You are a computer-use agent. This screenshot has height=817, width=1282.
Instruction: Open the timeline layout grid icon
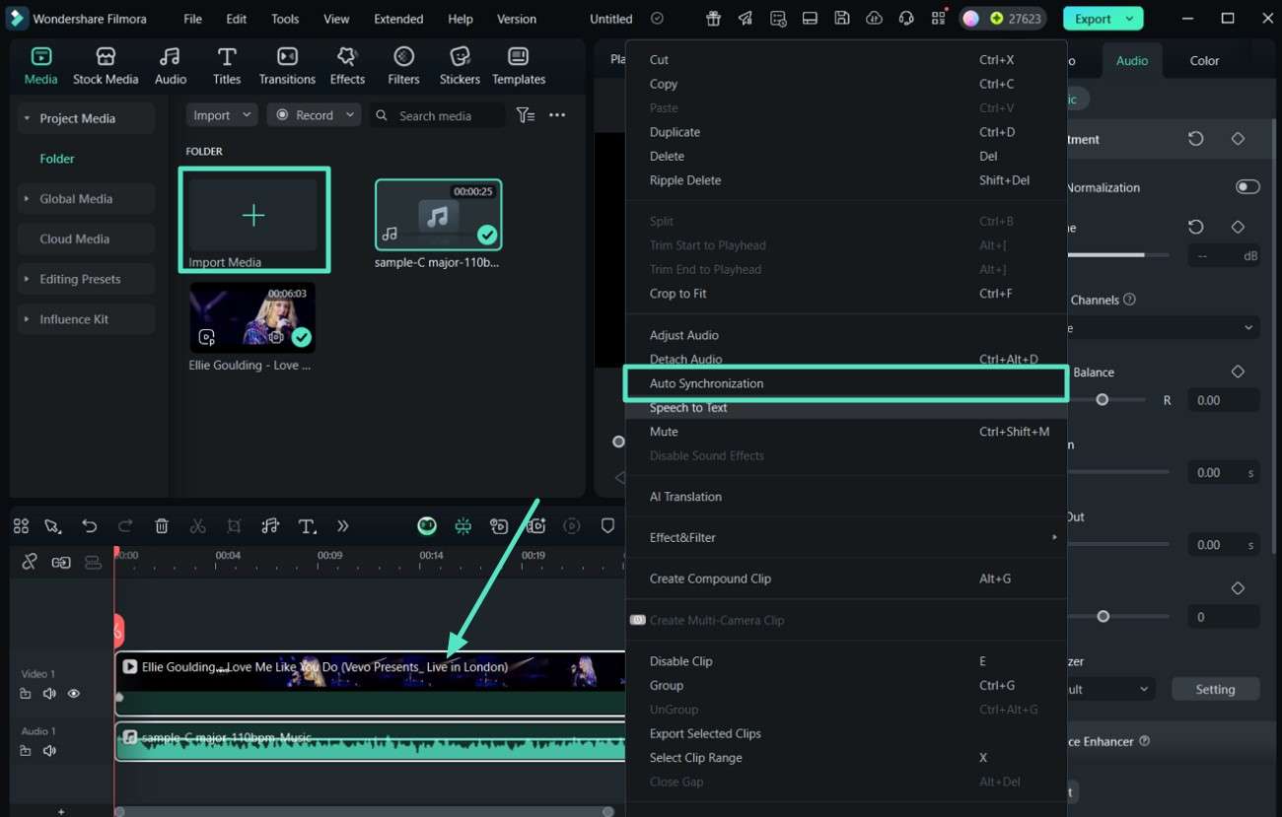click(x=21, y=526)
